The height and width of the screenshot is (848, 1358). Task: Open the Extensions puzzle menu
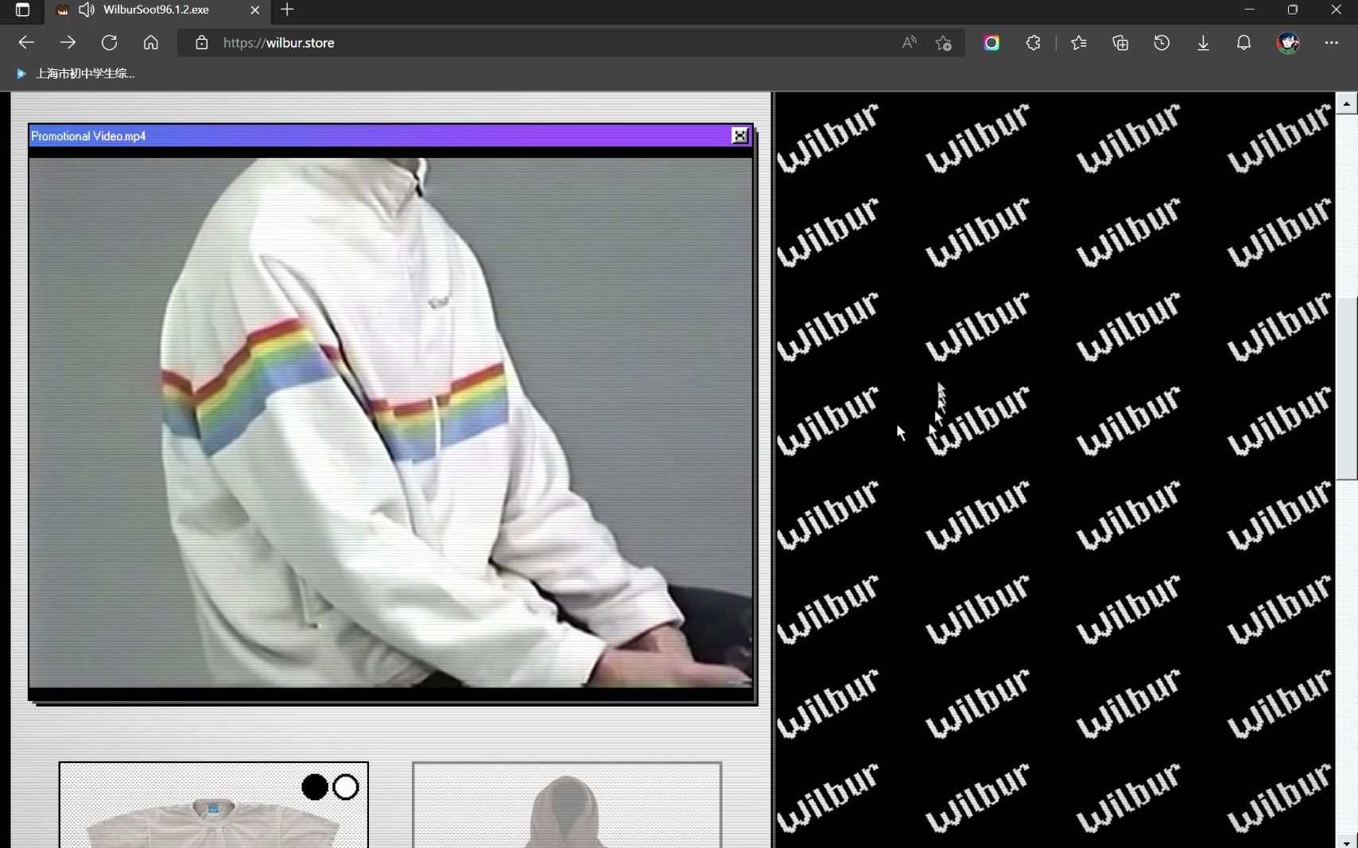tap(1033, 43)
